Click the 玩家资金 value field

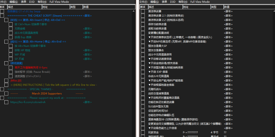click(x=225, y=132)
